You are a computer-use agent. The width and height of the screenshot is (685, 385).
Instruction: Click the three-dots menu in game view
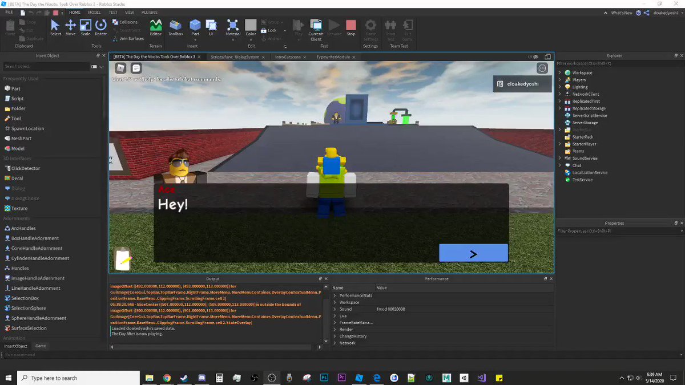[x=542, y=68]
